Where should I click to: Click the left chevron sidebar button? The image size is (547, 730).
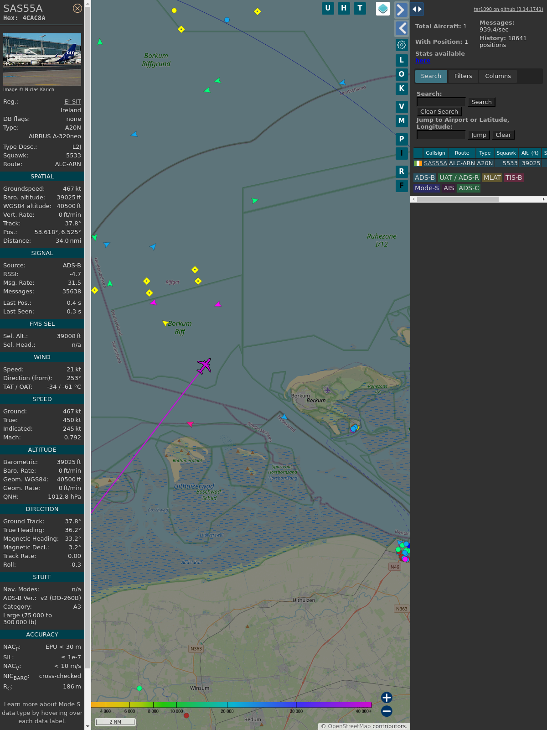(401, 28)
